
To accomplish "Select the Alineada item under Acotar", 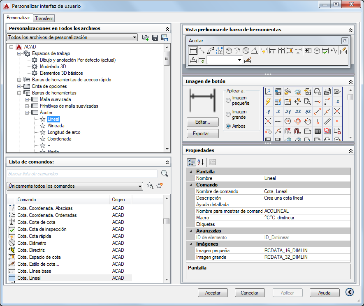I will click(x=56, y=126).
